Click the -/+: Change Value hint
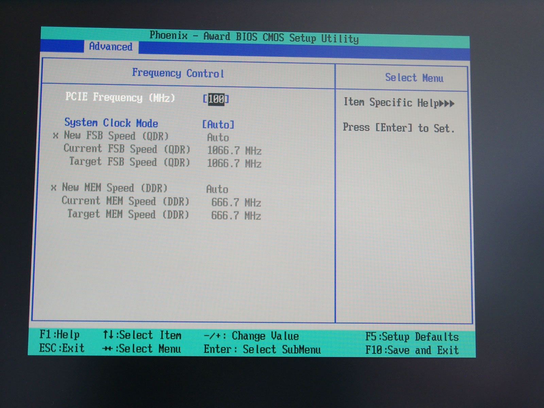 tap(251, 336)
